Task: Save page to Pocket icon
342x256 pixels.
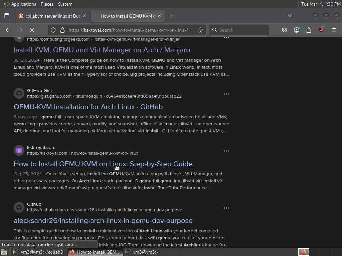Action: pos(285,30)
